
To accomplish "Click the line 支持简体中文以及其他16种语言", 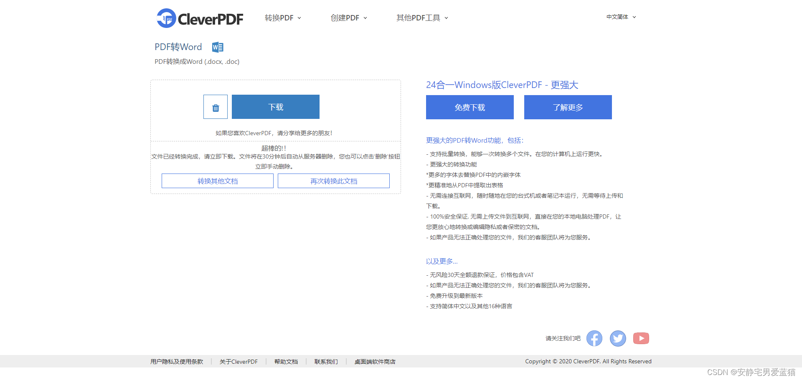I will (469, 306).
